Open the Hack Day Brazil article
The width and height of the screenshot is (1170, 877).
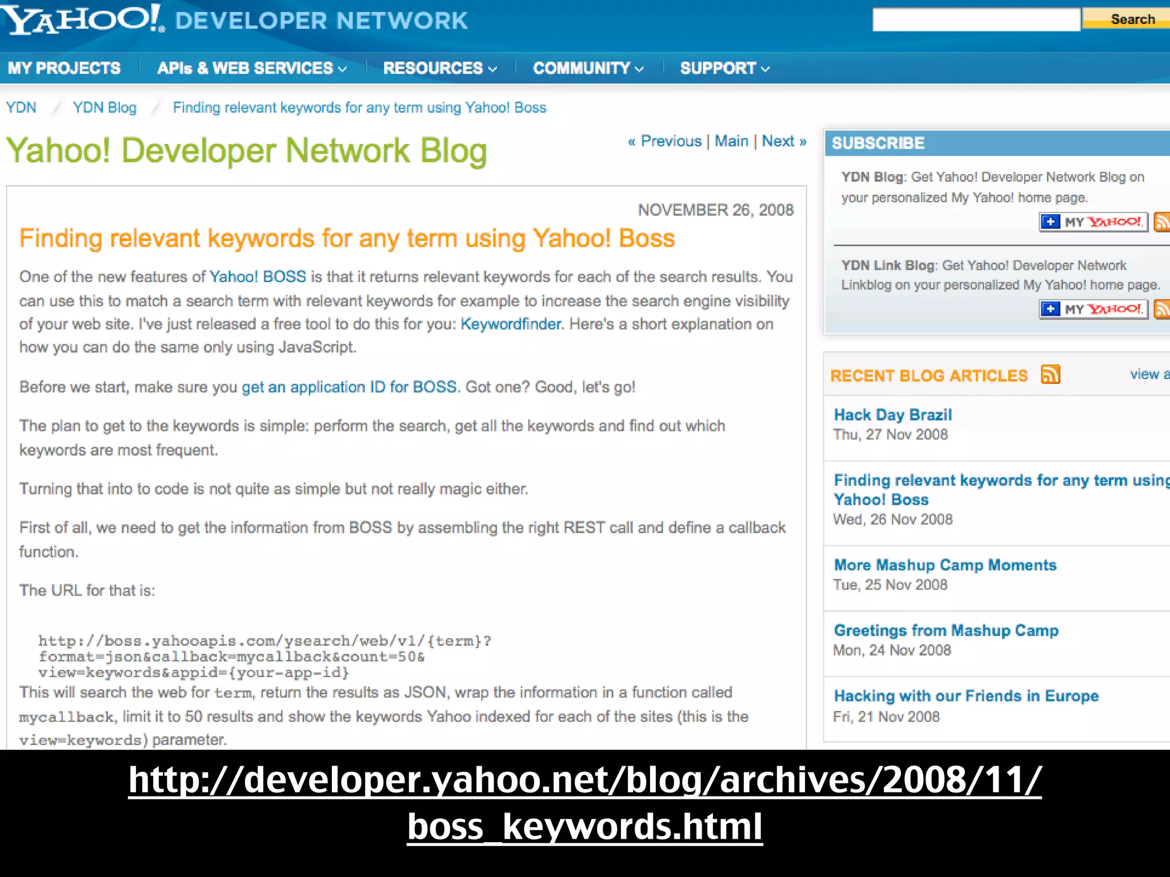tap(892, 415)
